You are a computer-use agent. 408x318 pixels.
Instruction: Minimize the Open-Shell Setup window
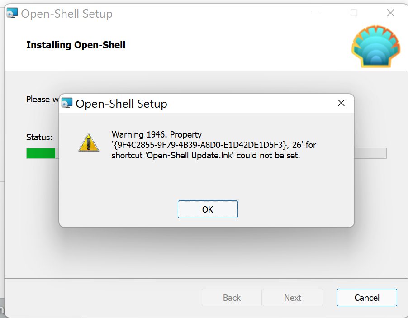(x=317, y=13)
